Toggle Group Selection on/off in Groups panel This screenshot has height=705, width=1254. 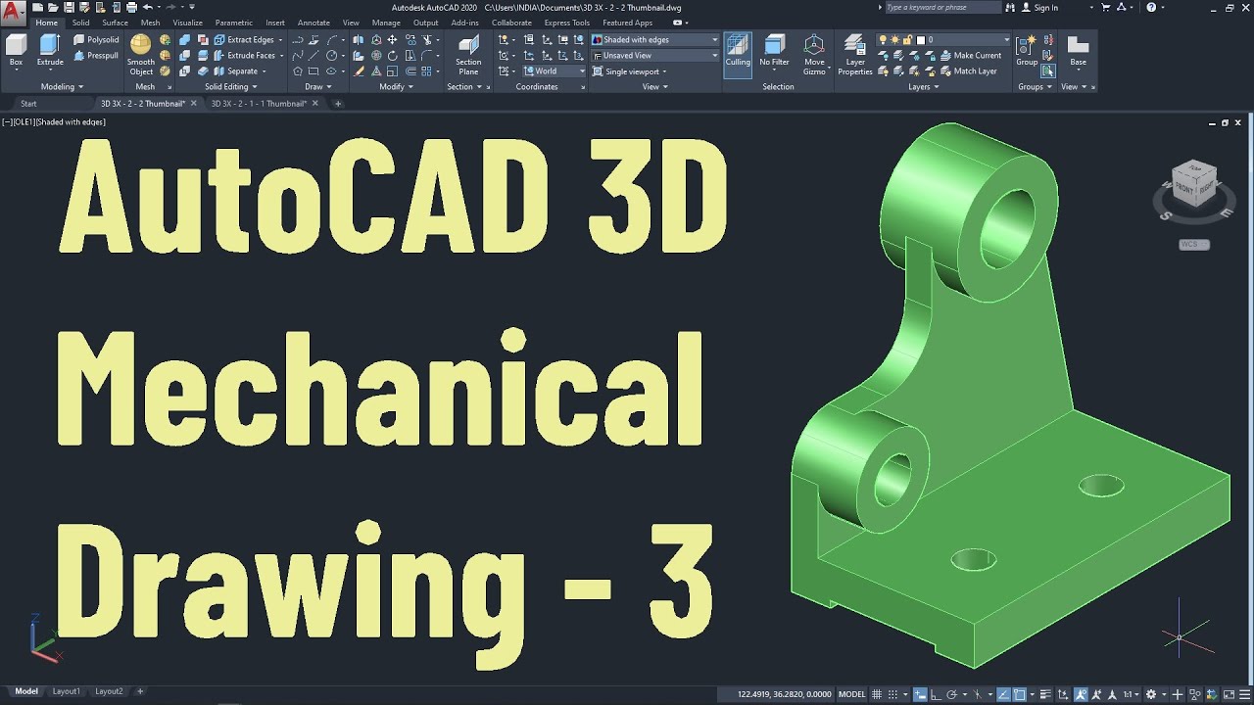point(1048,70)
